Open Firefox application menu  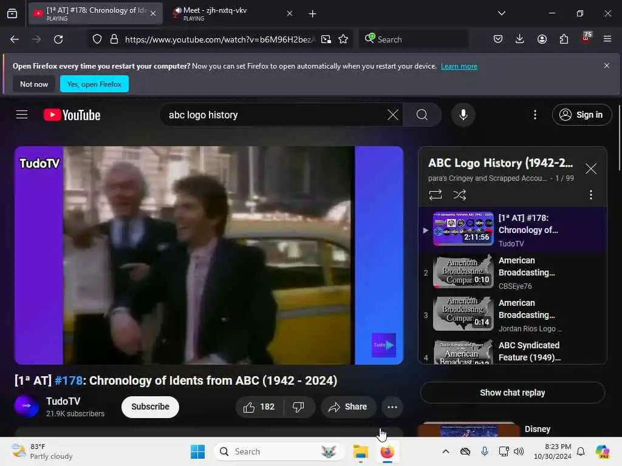pyautogui.click(x=607, y=39)
